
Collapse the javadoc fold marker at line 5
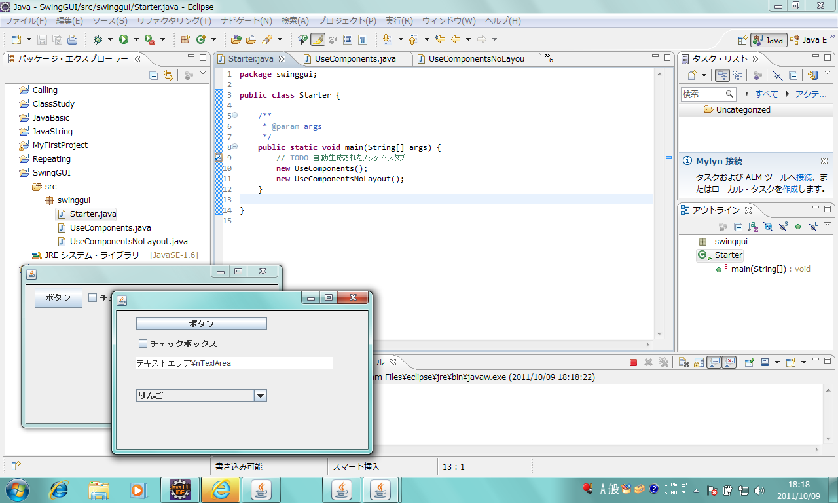(234, 116)
